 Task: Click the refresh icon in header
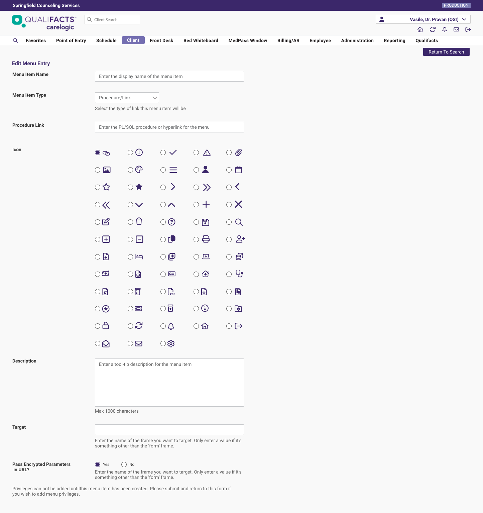433,29
